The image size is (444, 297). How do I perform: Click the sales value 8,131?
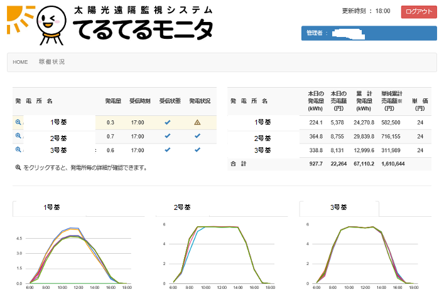337,150
